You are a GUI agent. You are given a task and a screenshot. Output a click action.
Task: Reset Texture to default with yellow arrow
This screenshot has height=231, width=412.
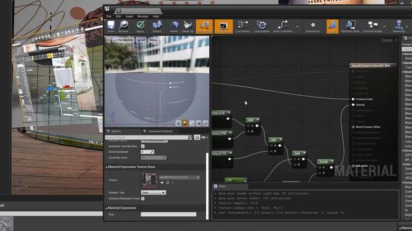(x=173, y=182)
